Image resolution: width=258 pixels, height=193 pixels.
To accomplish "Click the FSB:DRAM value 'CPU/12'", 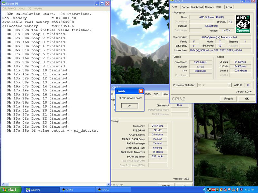I will [158, 130].
